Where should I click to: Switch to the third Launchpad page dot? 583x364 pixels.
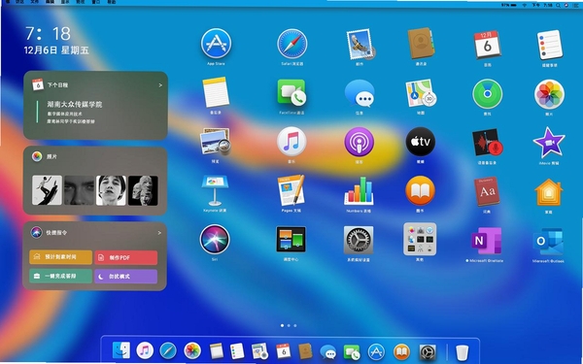tap(295, 326)
